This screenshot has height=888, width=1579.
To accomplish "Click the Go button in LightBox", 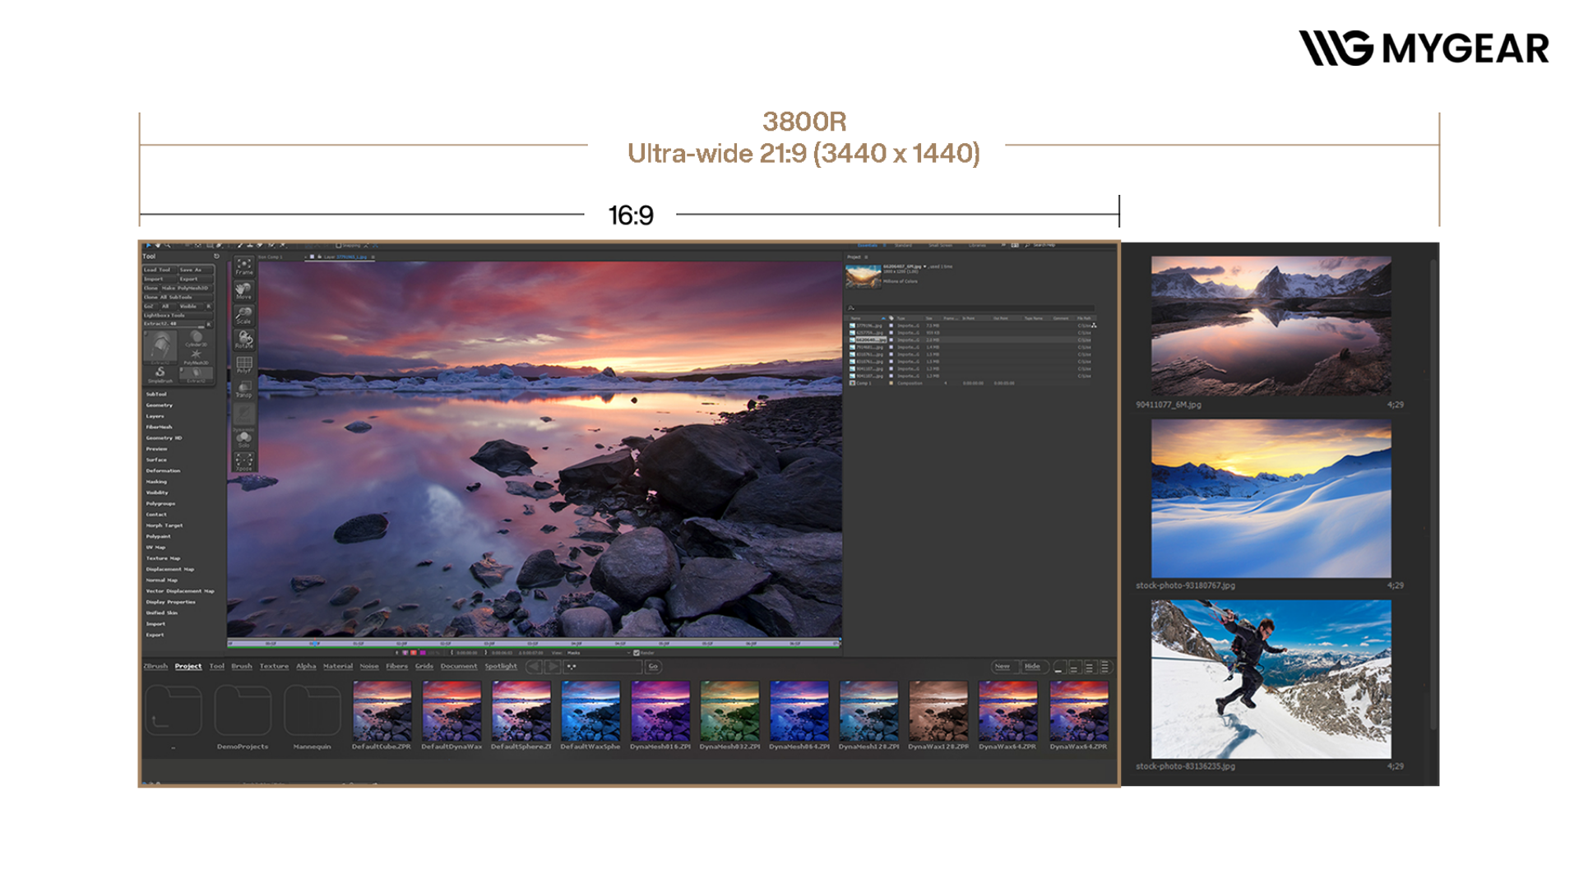I will (x=653, y=667).
